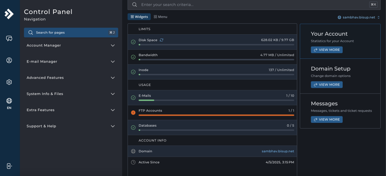Click the logout icon at sidebar bottom

pyautogui.click(x=9, y=166)
